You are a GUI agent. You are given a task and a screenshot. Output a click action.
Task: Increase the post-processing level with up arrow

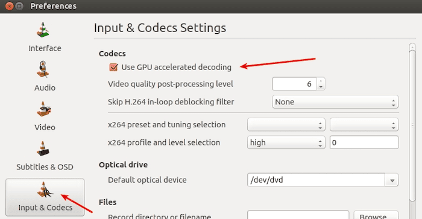click(321, 81)
